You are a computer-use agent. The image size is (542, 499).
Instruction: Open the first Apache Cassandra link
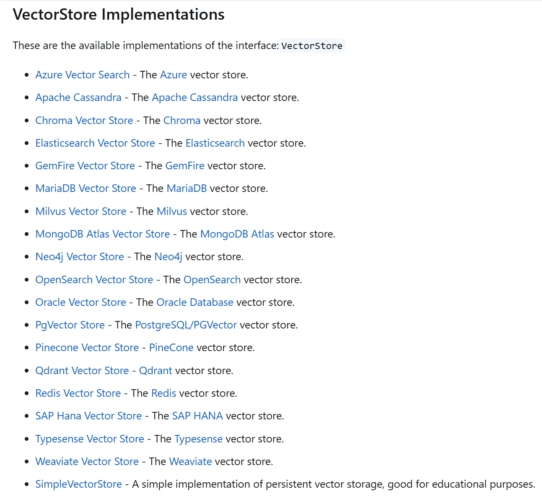[x=78, y=98]
